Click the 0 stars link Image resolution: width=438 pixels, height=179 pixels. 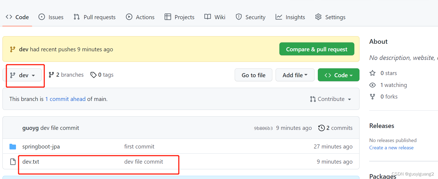click(x=388, y=73)
